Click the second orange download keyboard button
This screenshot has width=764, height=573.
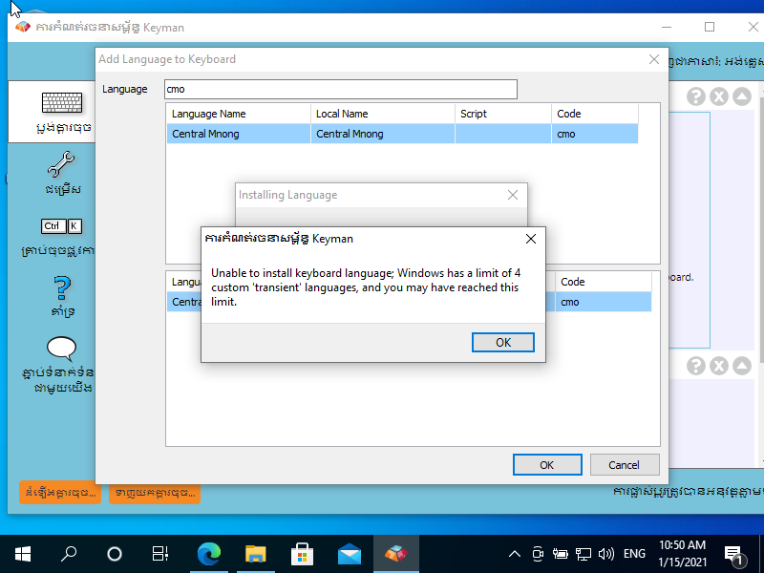pos(155,493)
